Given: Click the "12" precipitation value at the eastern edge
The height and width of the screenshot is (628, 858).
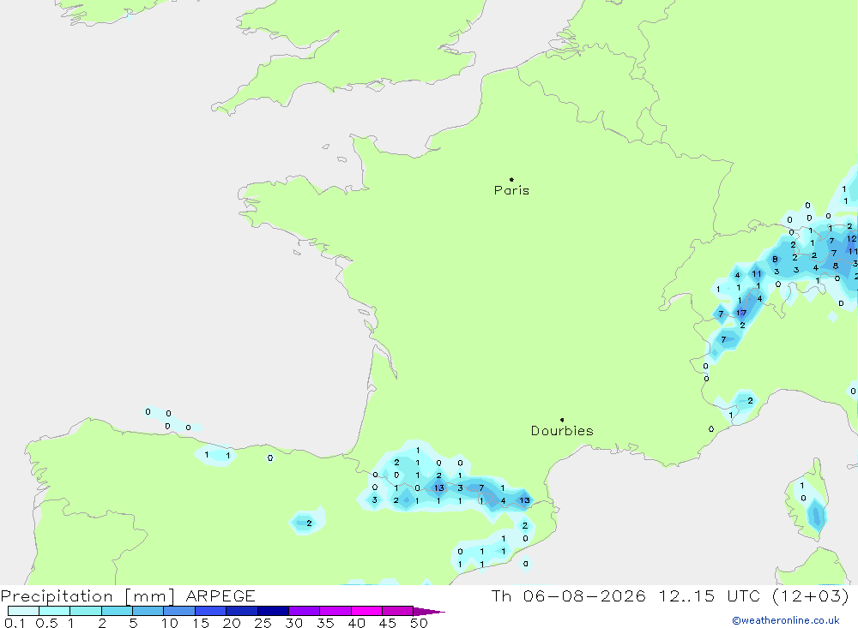Looking at the screenshot, I should (x=852, y=239).
